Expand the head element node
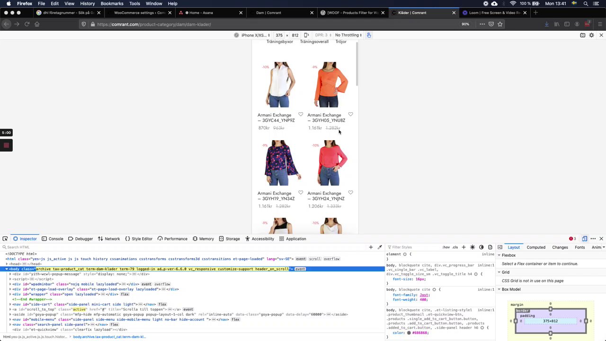 pos(7,264)
